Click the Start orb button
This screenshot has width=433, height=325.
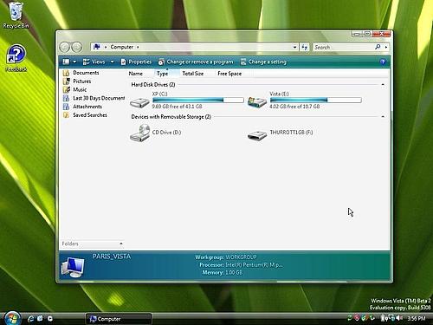coord(12,318)
